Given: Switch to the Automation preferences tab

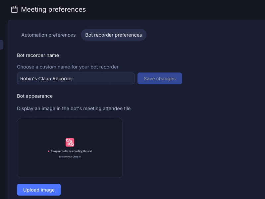Looking at the screenshot, I should [x=48, y=35].
